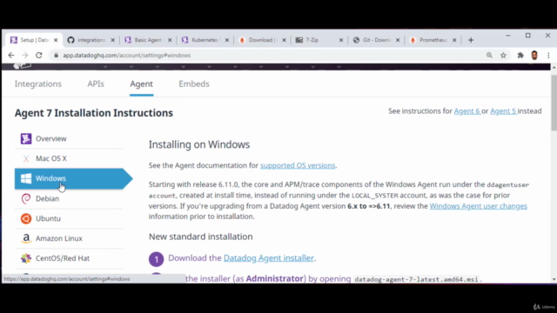557x313 pixels.
Task: Click the Ubuntu circle icon
Action: click(x=26, y=218)
